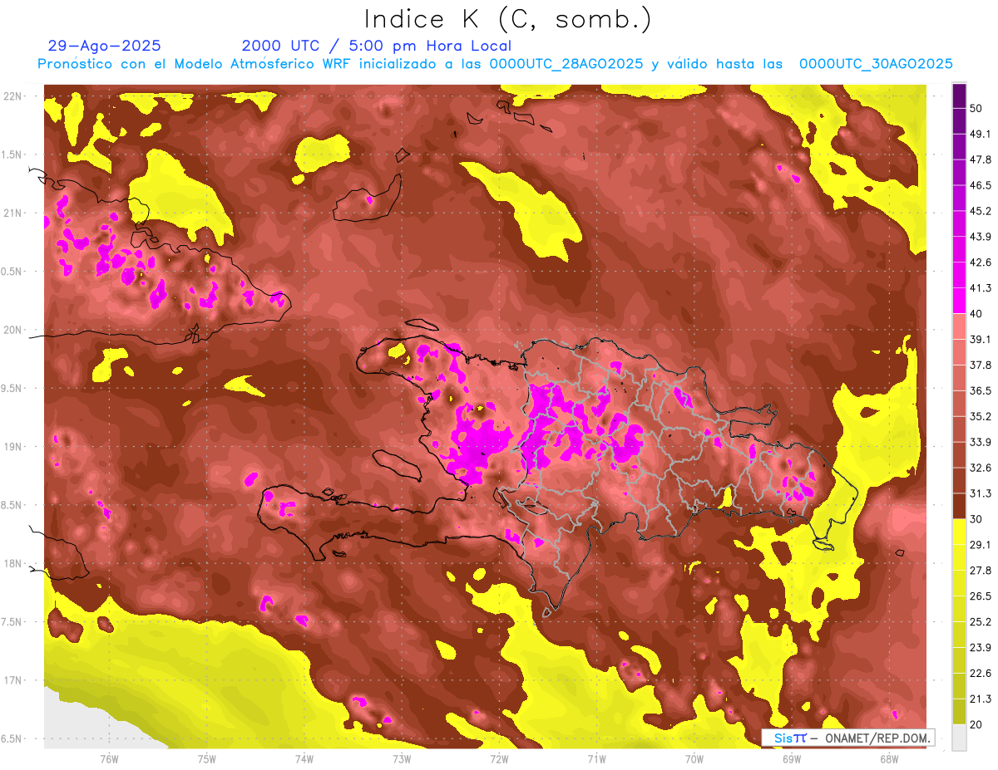The width and height of the screenshot is (998, 770).
Task: Click the '33.9' color scale value
Action: click(981, 443)
